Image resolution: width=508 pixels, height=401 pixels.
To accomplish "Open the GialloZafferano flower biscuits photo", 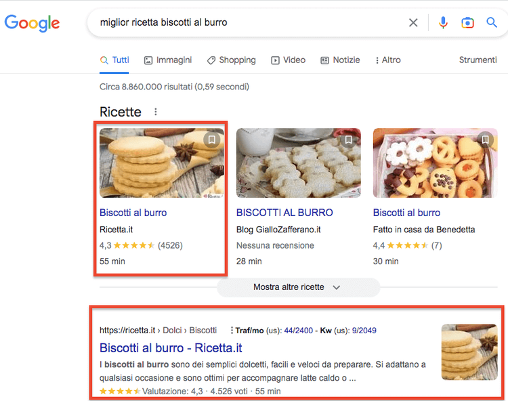I will point(299,163).
